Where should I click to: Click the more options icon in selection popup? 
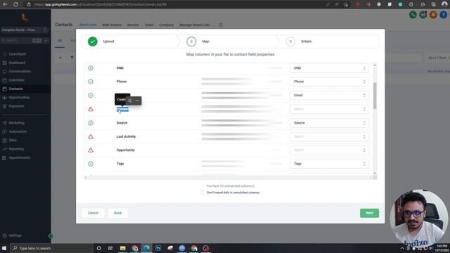pos(137,100)
